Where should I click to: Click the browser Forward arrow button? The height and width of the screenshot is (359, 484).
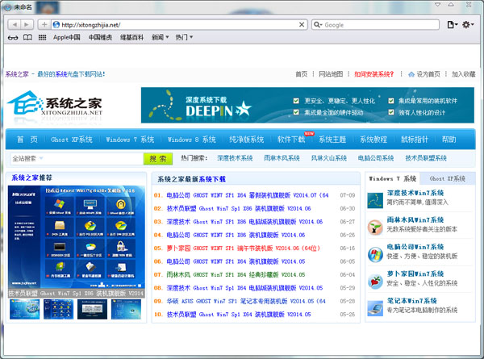[x=26, y=25]
